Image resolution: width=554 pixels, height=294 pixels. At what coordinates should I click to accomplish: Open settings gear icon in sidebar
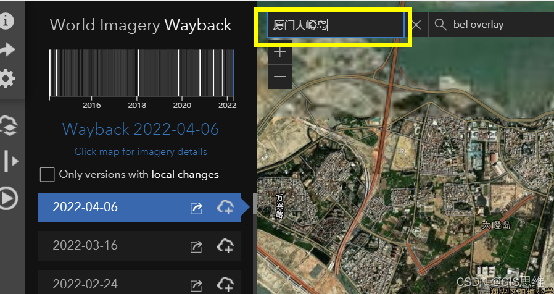pyautogui.click(x=6, y=78)
